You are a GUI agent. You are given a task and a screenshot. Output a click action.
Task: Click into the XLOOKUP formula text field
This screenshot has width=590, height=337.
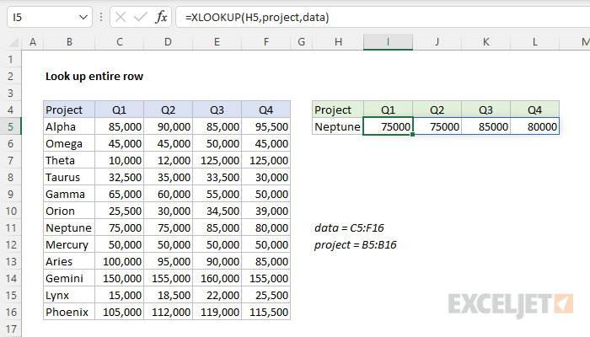(383, 18)
